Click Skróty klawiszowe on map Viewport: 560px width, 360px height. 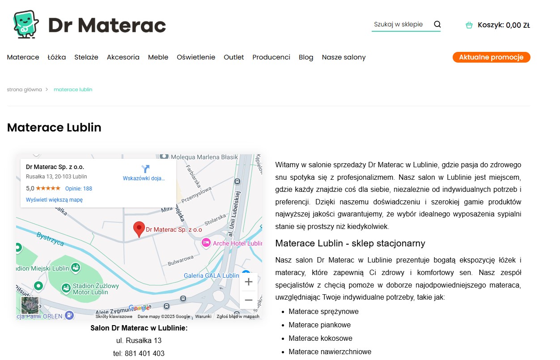click(114, 316)
